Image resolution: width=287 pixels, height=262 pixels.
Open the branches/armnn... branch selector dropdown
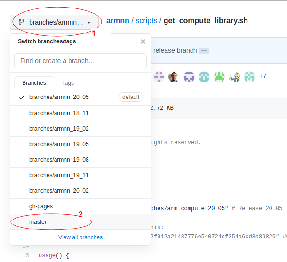(55, 22)
